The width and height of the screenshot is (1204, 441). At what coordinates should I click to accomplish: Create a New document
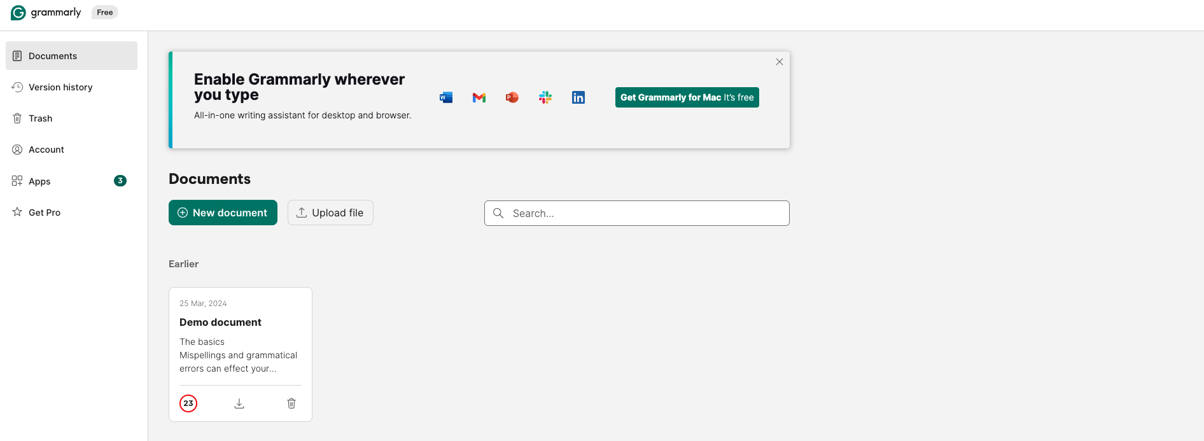223,213
